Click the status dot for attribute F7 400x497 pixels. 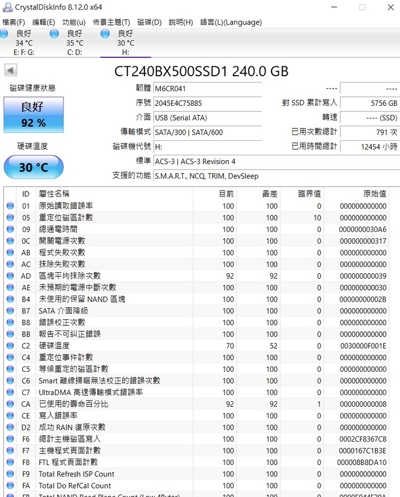pos(10,450)
